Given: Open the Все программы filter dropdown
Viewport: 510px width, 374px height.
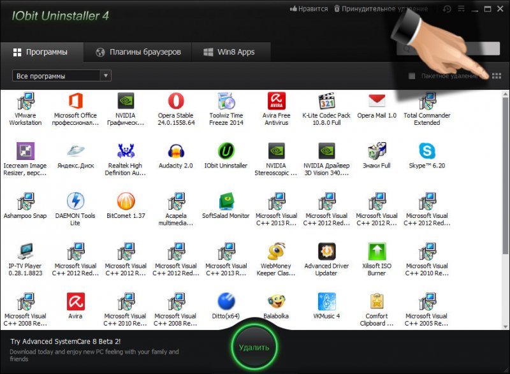Looking at the screenshot, I should tap(62, 76).
